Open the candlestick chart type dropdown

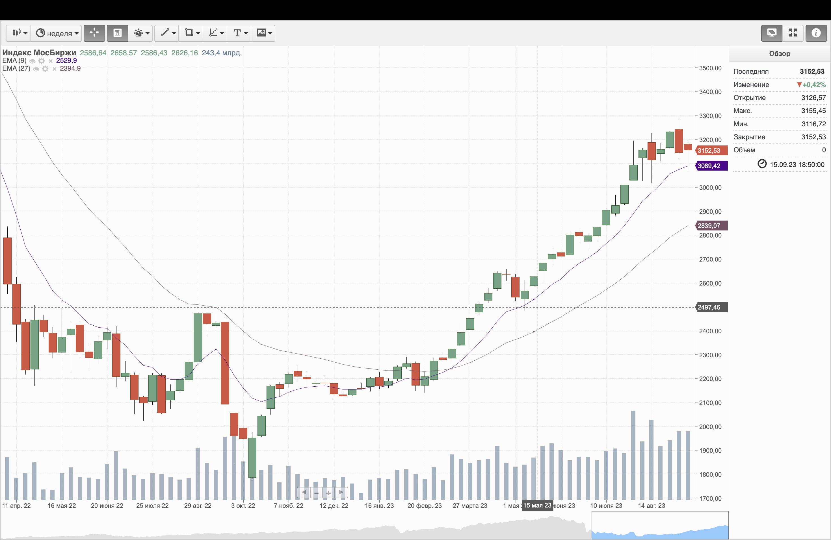click(18, 33)
